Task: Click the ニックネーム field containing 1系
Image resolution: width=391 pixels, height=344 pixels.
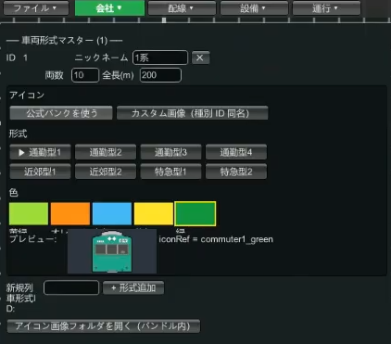Action: [160, 57]
